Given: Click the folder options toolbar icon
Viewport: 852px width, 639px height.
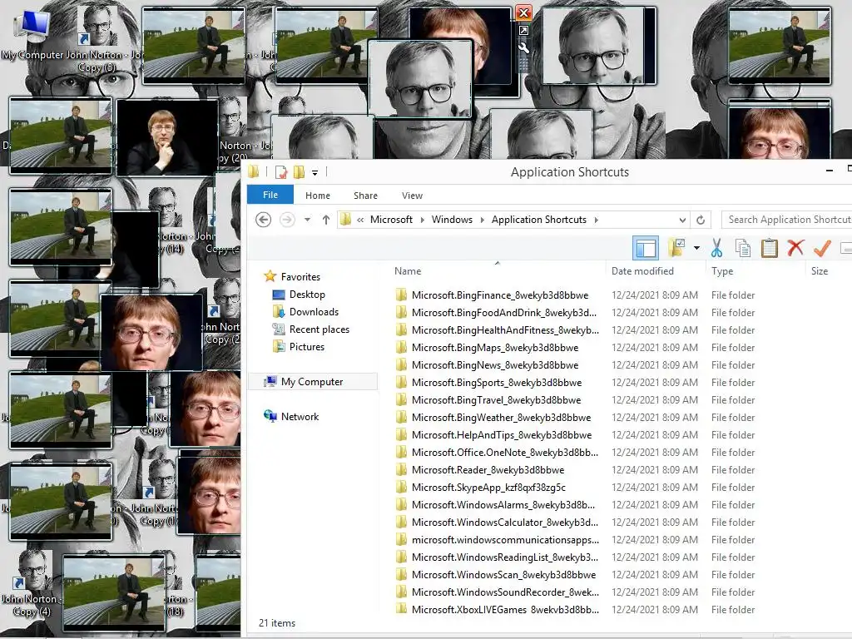Looking at the screenshot, I should pyautogui.click(x=676, y=248).
